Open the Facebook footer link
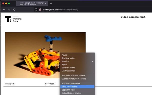Screen dimensions: 152x95 tap(50, 83)
